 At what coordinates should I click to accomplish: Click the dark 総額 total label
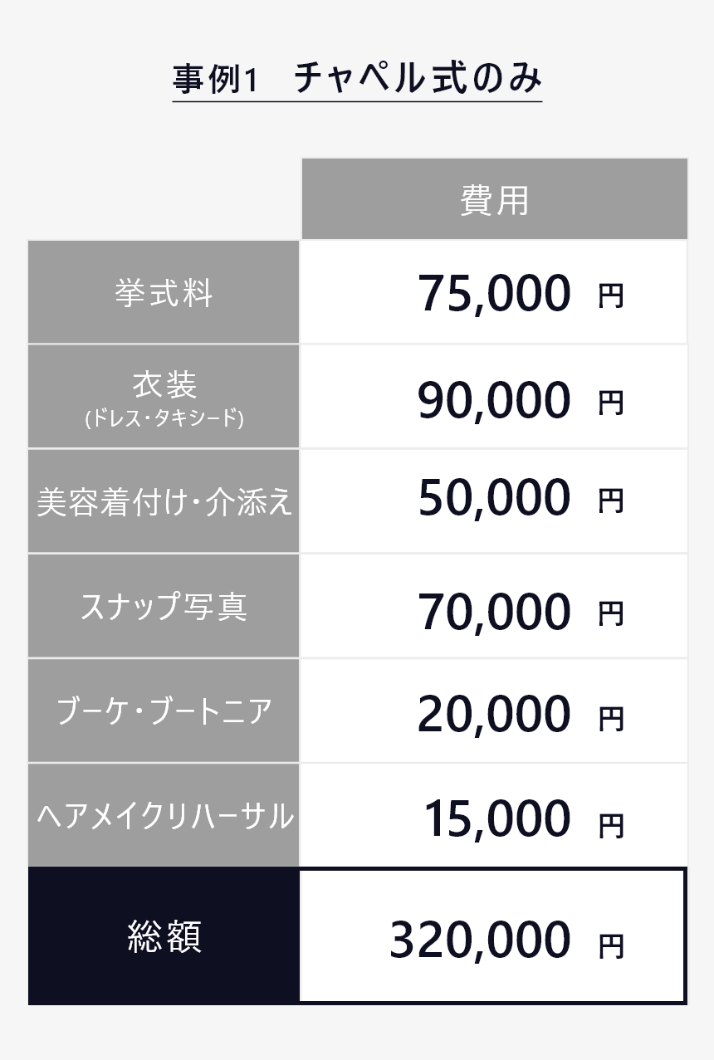[164, 936]
